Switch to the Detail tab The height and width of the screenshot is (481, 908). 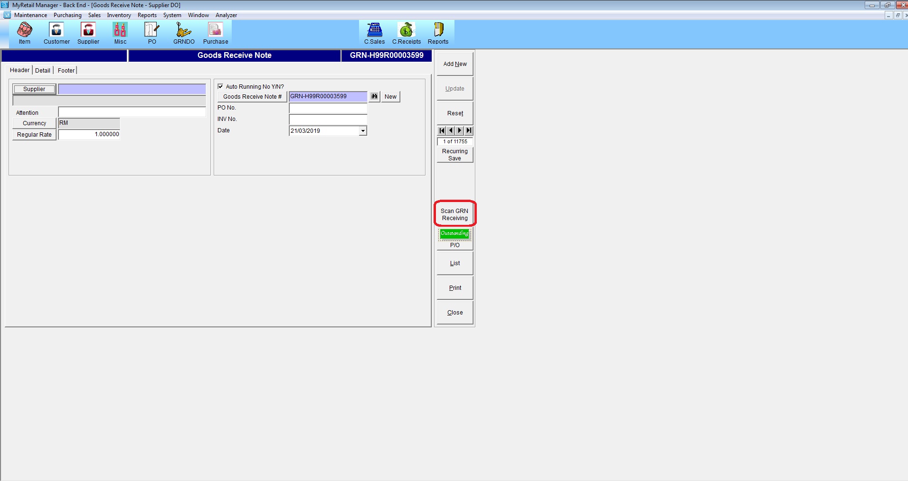[x=43, y=70]
